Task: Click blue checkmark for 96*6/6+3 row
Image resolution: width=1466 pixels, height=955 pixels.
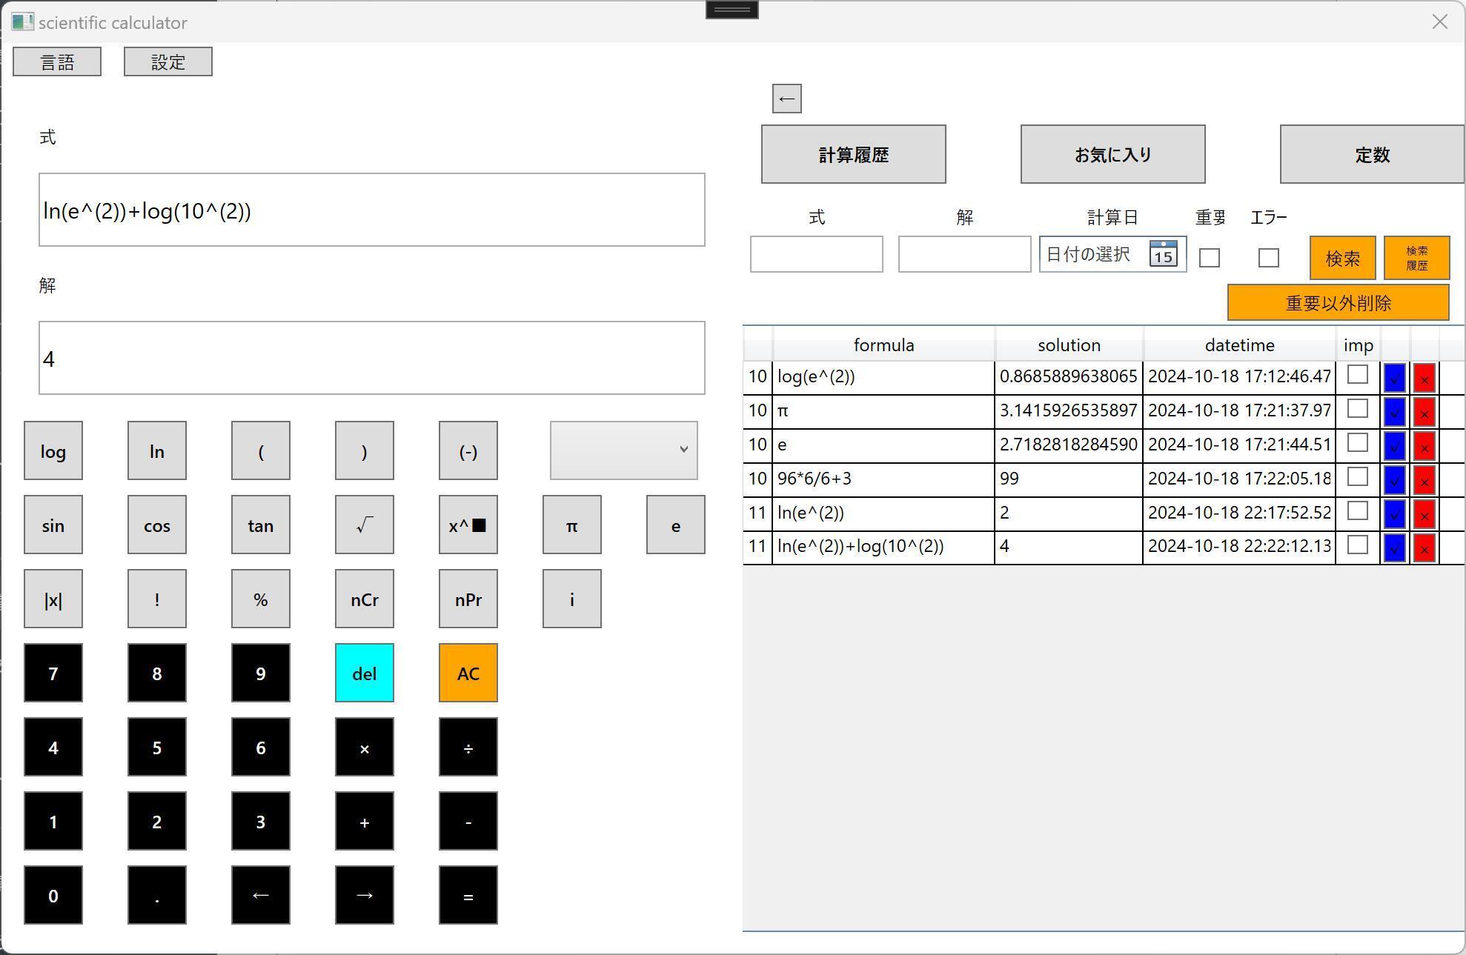Action: (x=1394, y=480)
